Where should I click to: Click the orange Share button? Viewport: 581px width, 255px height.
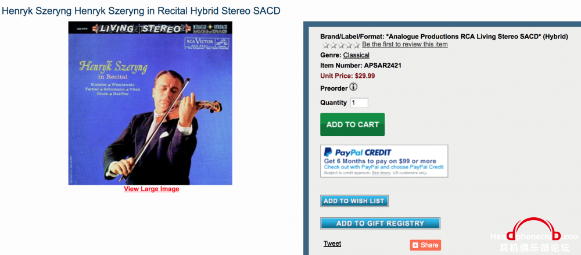click(x=425, y=245)
